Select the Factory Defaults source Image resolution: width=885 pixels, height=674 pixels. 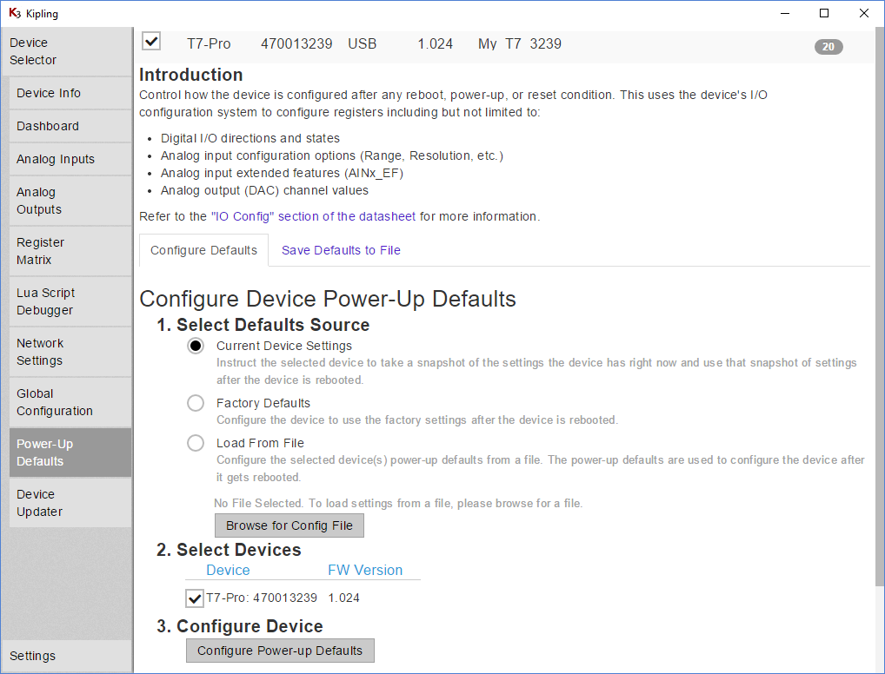195,402
